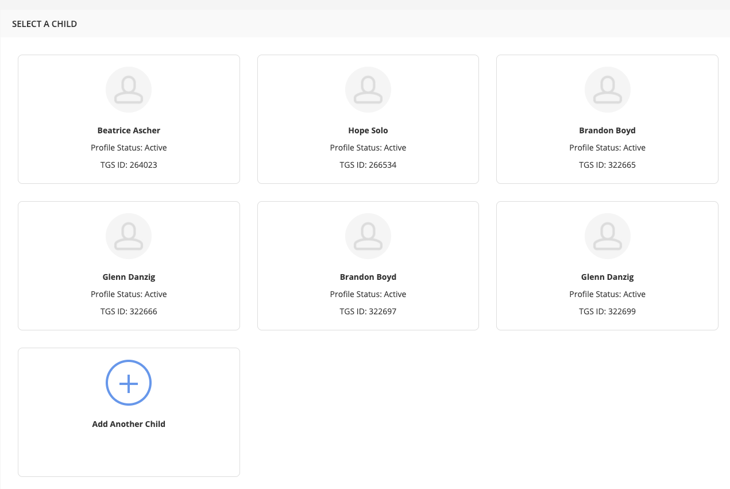Select the Hope Solo name label
The width and height of the screenshot is (730, 489).
click(368, 130)
